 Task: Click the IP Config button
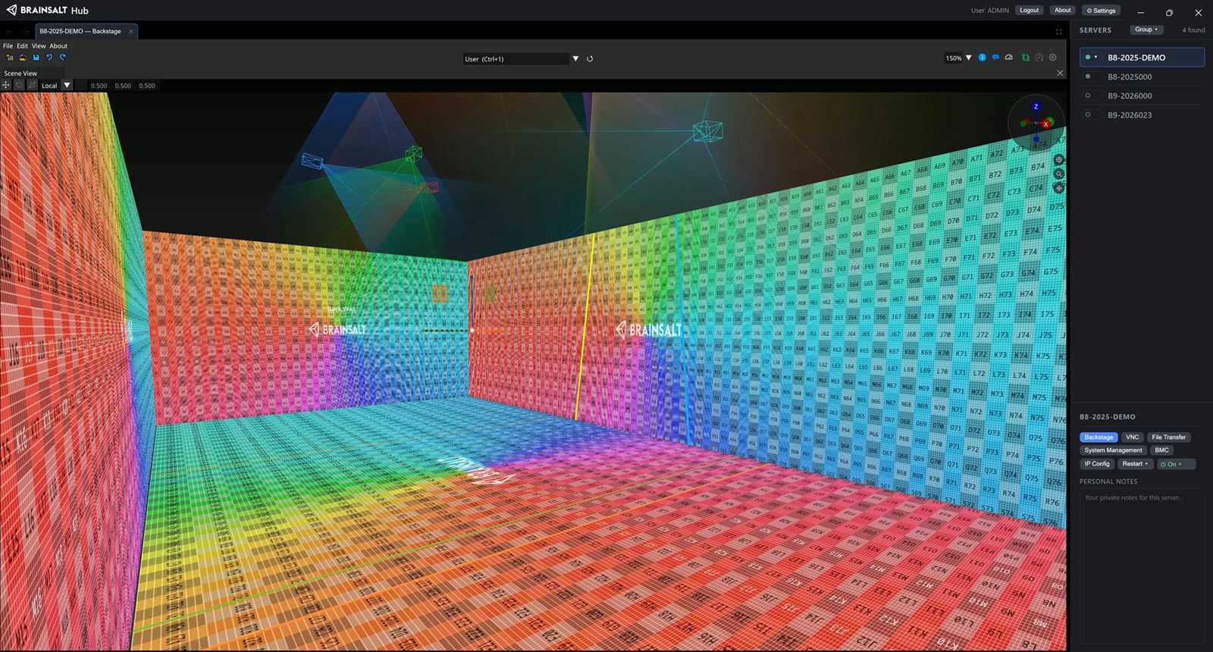point(1097,463)
